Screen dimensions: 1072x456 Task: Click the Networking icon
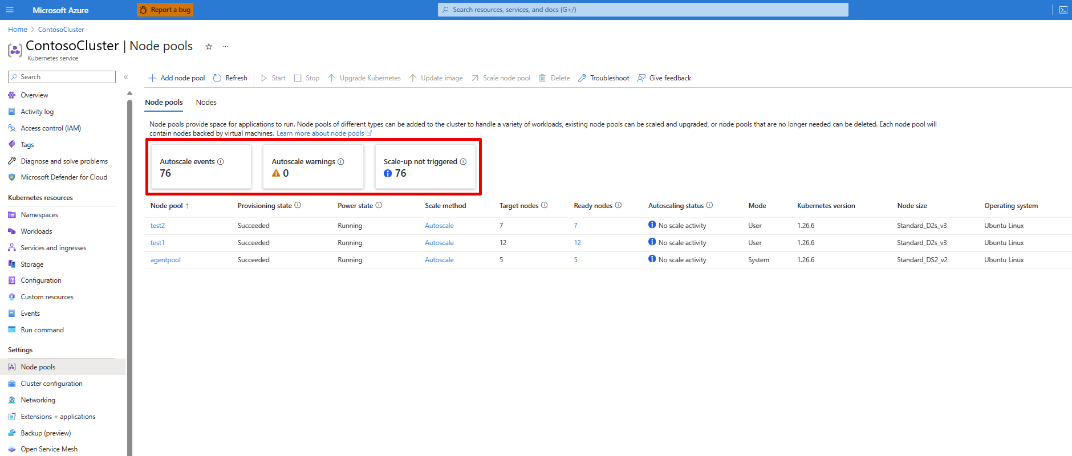(x=12, y=400)
